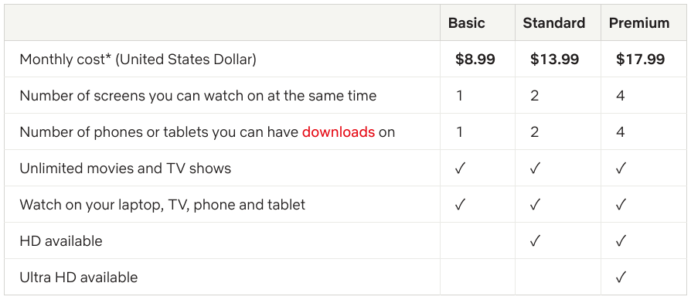Click Standard checkmark for Watch on your laptop row
Image resolution: width=691 pixels, height=300 pixels.
click(535, 205)
